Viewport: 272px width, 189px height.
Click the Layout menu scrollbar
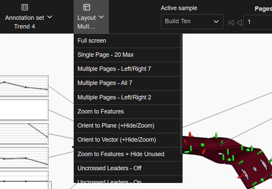pos(181,94)
